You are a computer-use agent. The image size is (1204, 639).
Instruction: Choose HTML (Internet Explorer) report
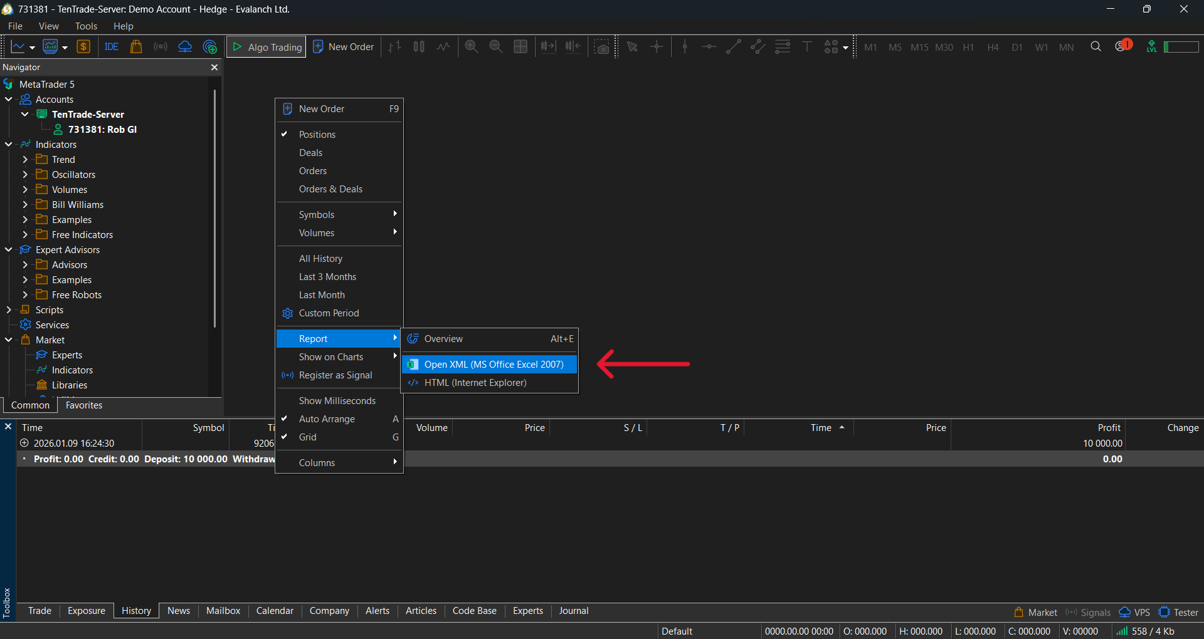point(490,383)
